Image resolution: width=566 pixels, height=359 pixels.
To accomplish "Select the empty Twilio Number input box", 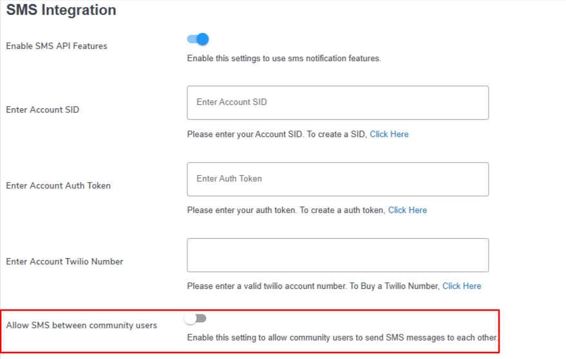I will coord(337,255).
